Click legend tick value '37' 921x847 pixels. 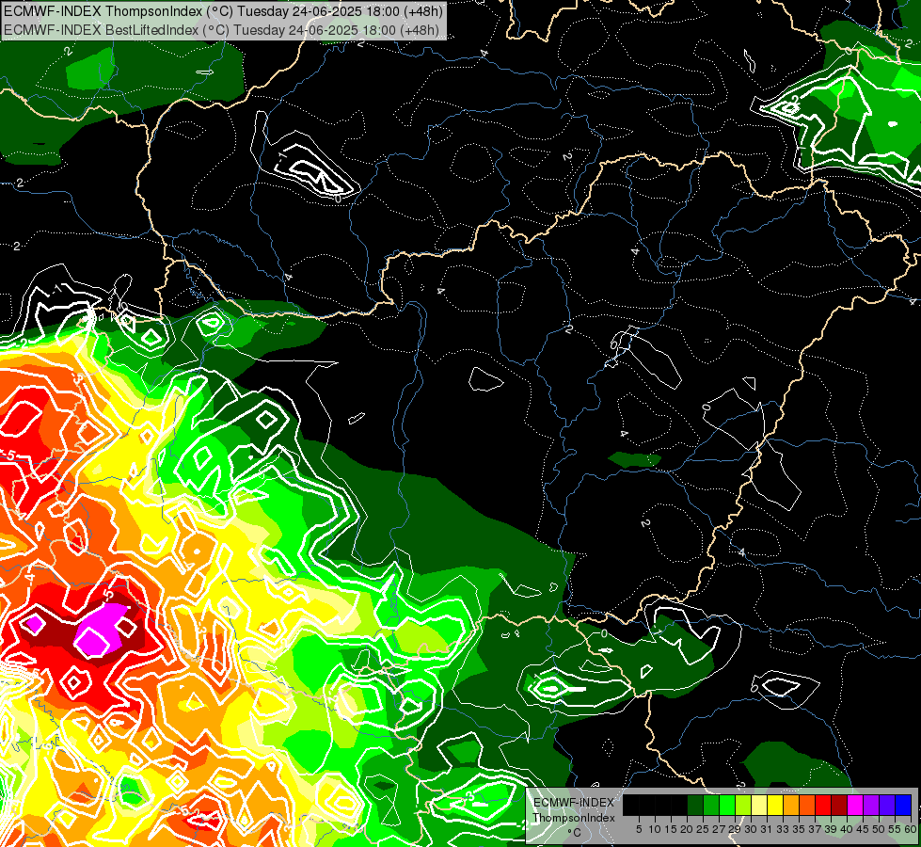tap(816, 829)
